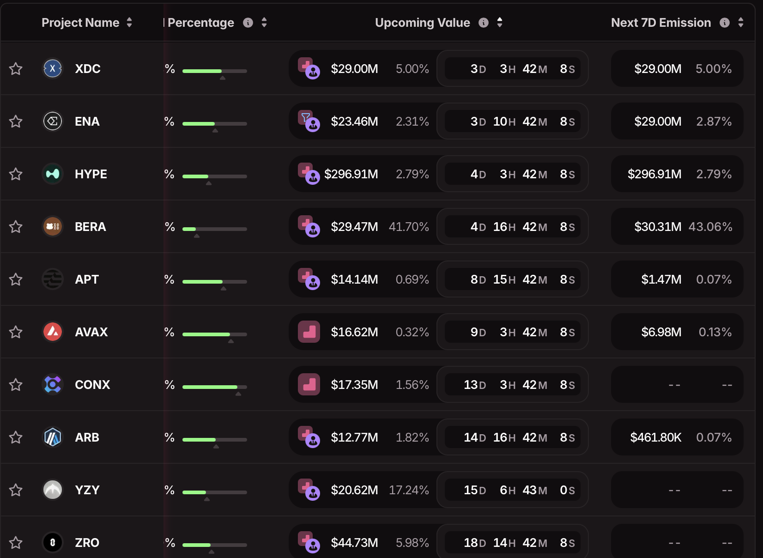Open the ZRO project link

point(87,543)
